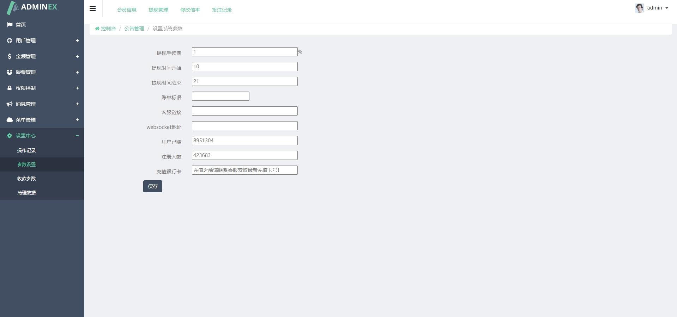
Task: Open 投注记录 top link
Action: pyautogui.click(x=222, y=10)
